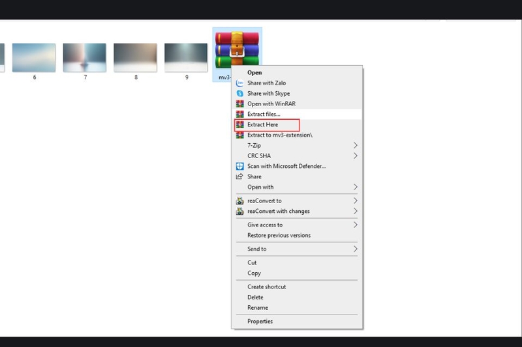The width and height of the screenshot is (522, 347).
Task: Click the file name label 9
Action: tap(187, 77)
